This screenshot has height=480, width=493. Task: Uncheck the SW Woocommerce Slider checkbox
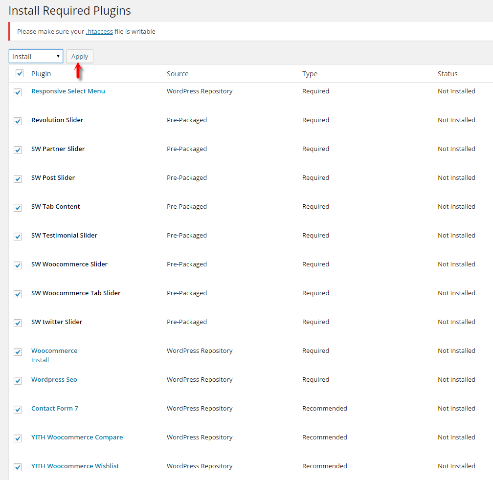[x=18, y=265]
